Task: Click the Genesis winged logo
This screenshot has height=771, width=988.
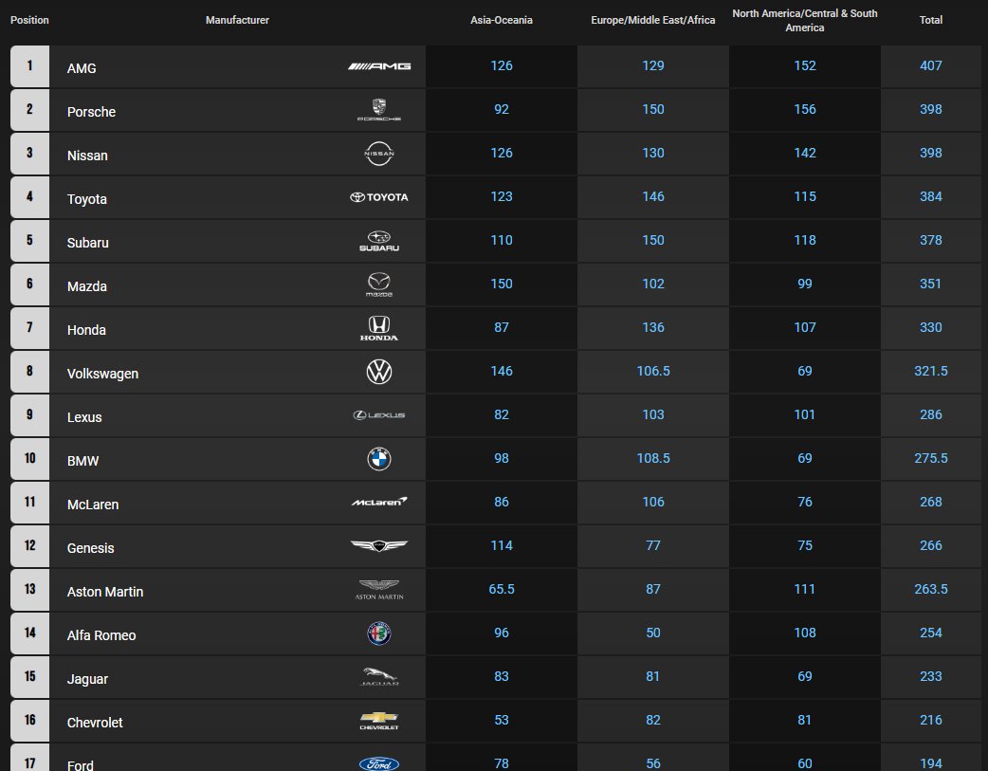Action: pyautogui.click(x=378, y=545)
